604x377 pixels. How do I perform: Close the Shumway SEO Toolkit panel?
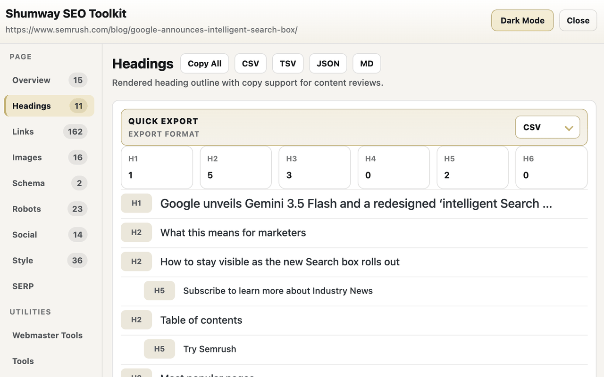point(578,21)
